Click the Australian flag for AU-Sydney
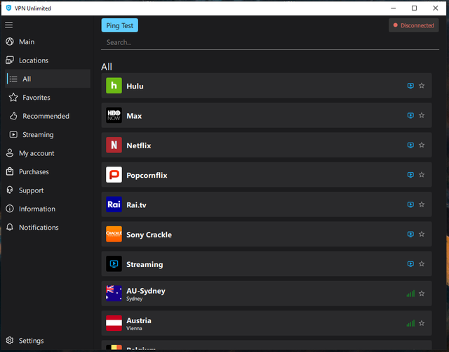The width and height of the screenshot is (449, 352). point(114,294)
